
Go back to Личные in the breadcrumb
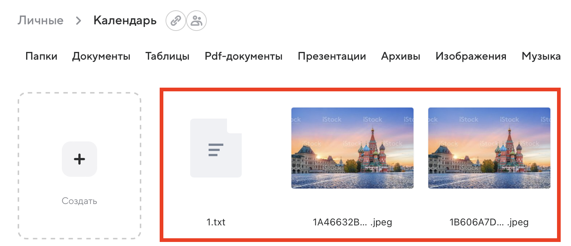coord(40,20)
